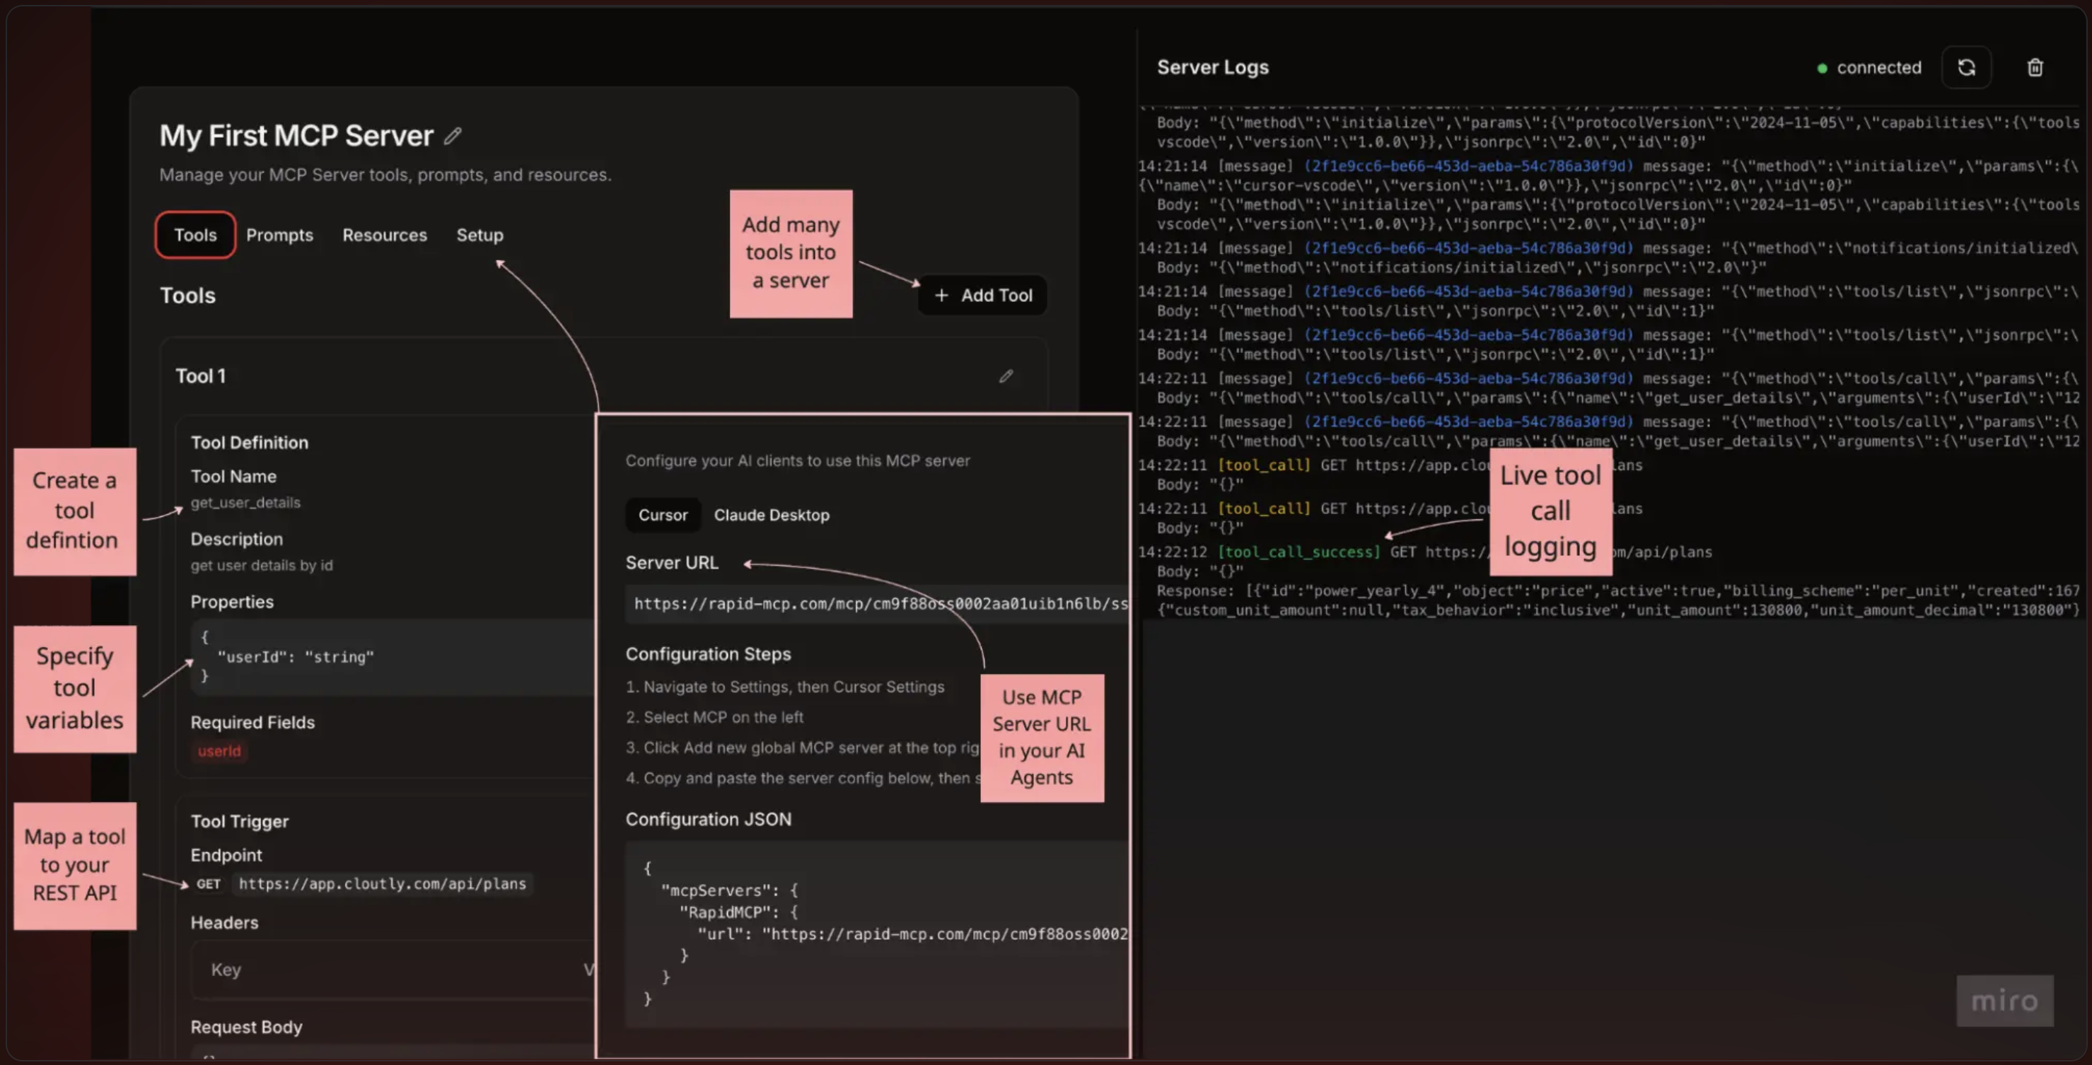Click the edit pencil icon for Tool 1
Screen dimensions: 2092x1065
[x=1006, y=376]
